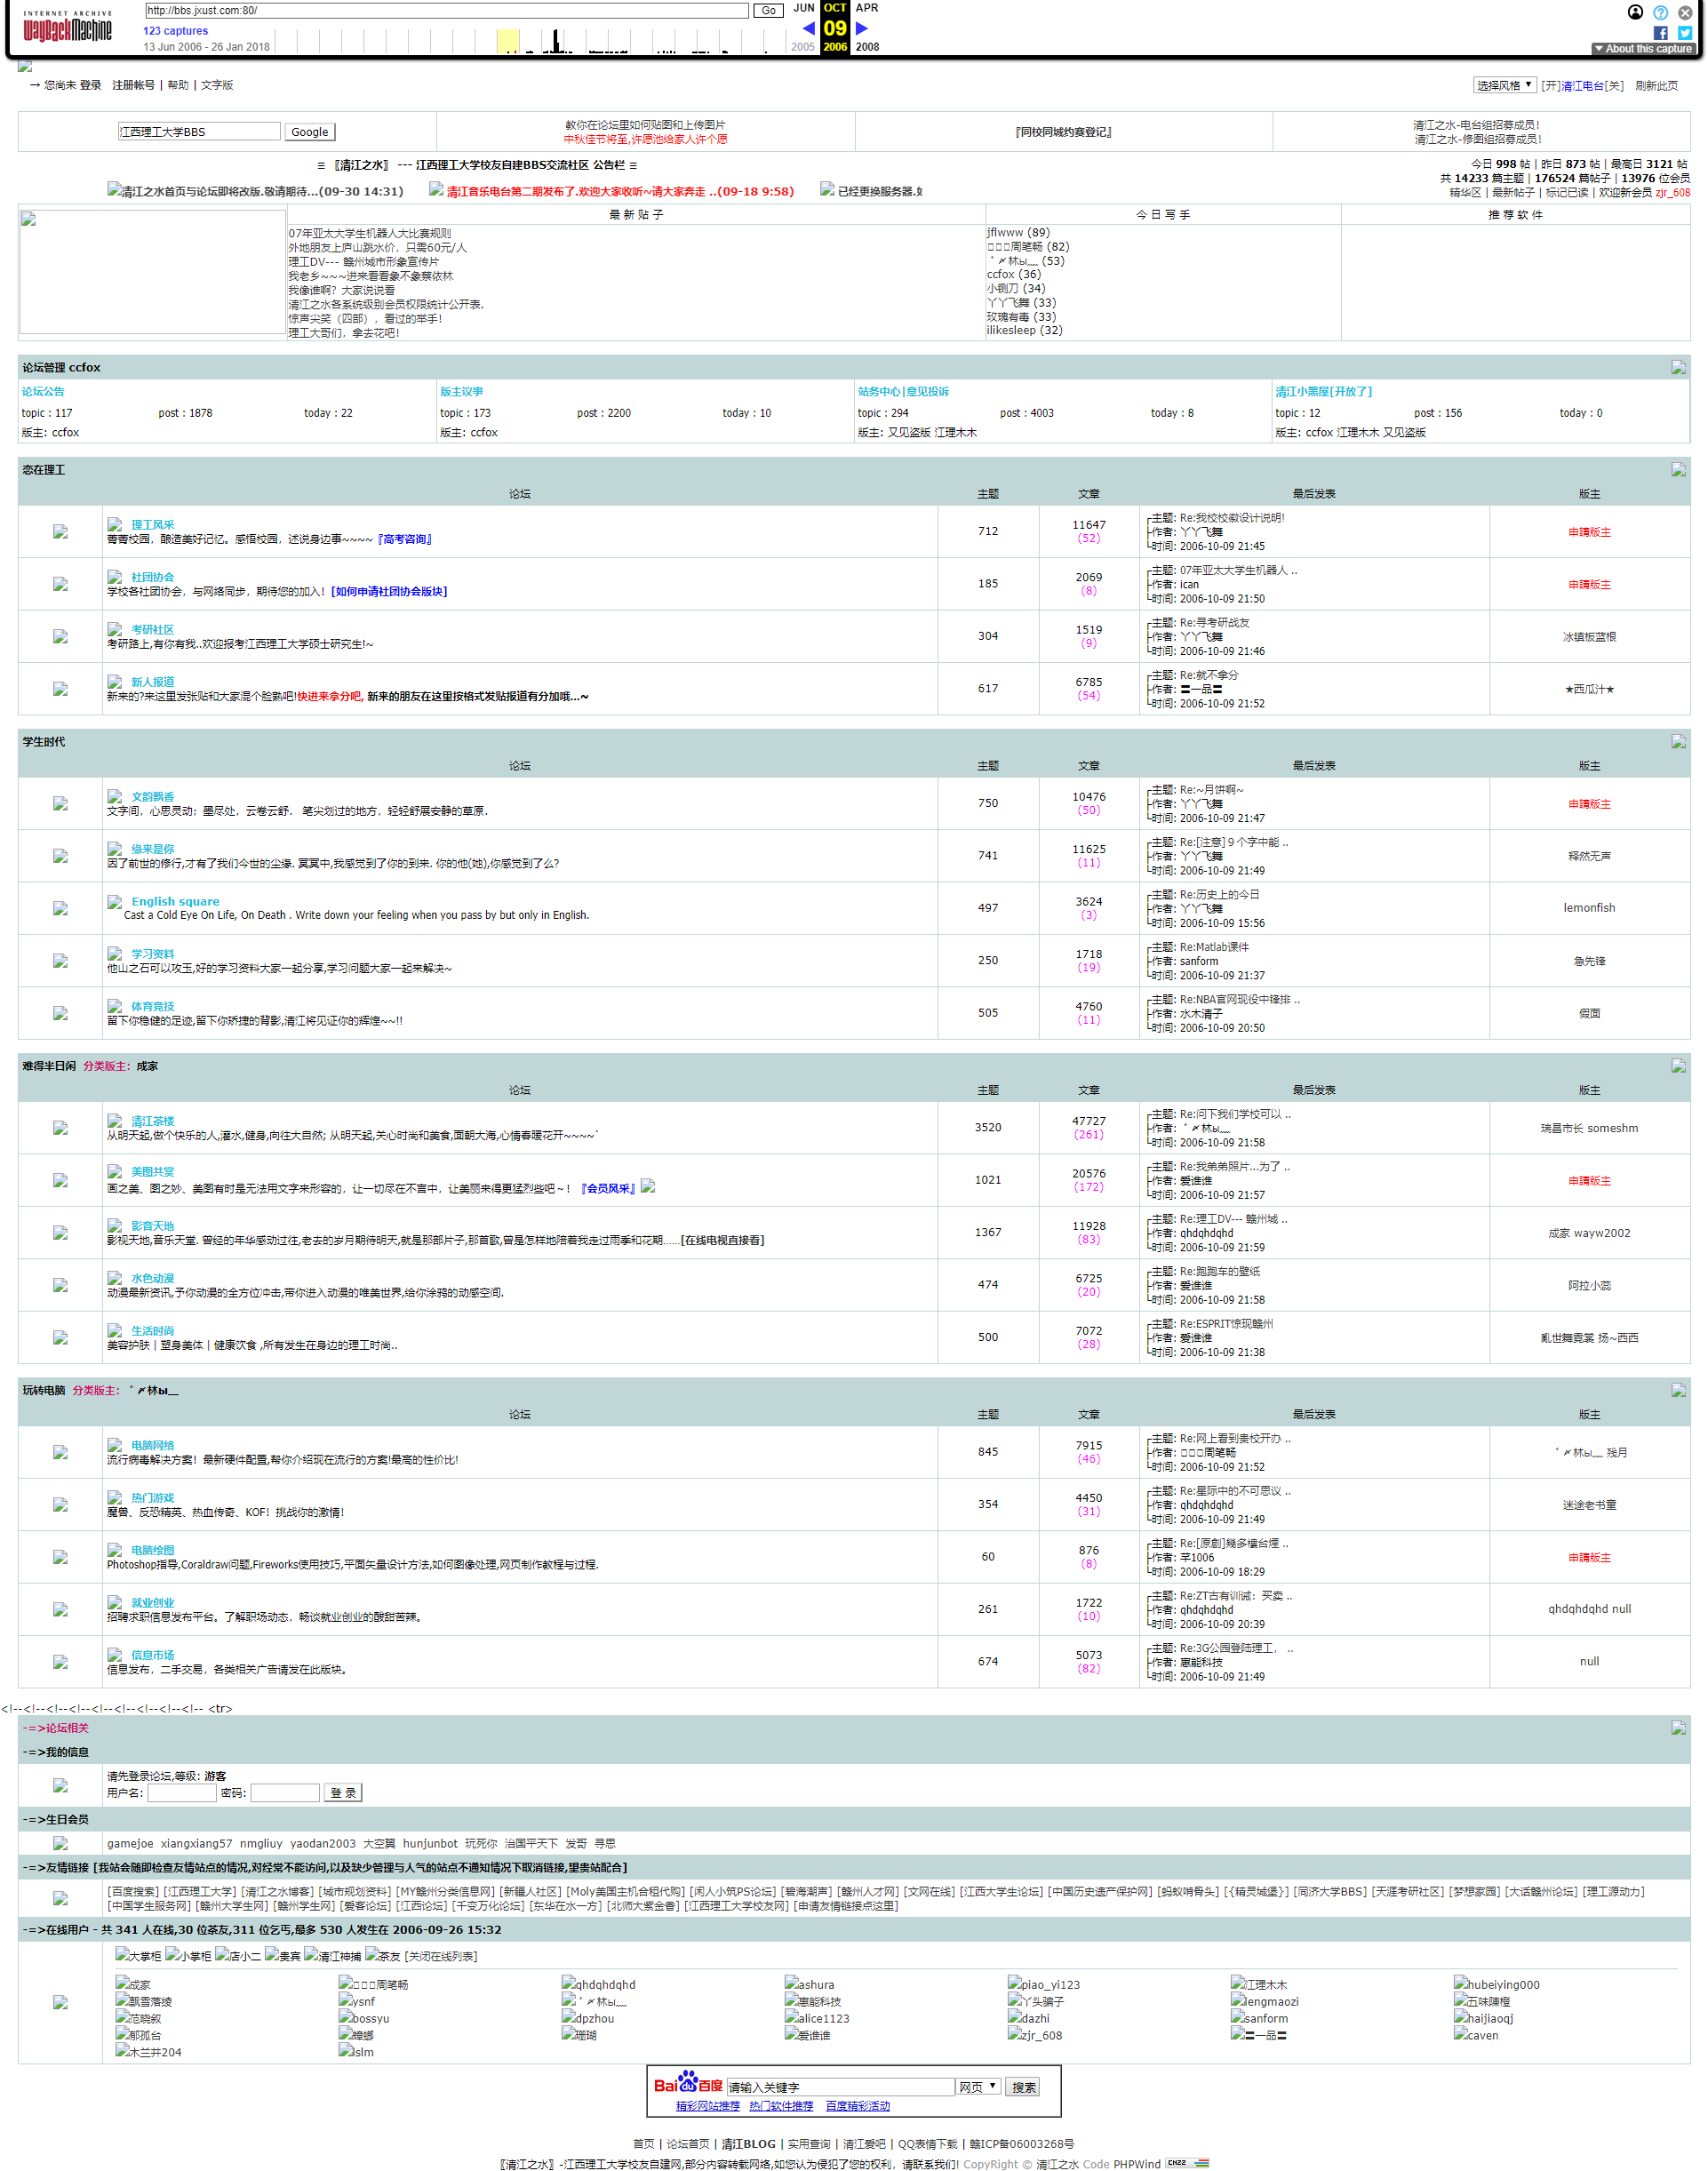Screen dimensions: 1708x2171
Task: Click 大掌柜 legend icon in online list
Action: (122, 1954)
